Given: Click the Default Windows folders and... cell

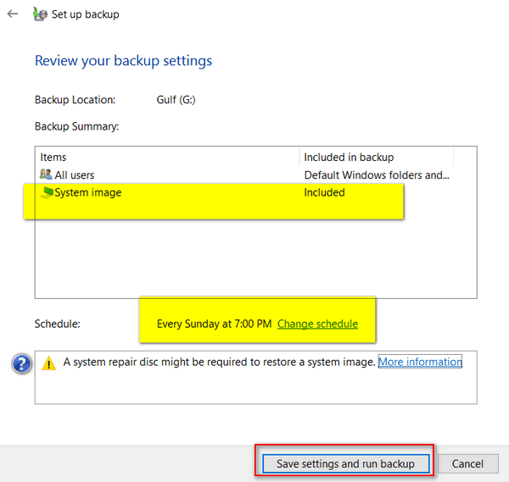Looking at the screenshot, I should (x=377, y=175).
